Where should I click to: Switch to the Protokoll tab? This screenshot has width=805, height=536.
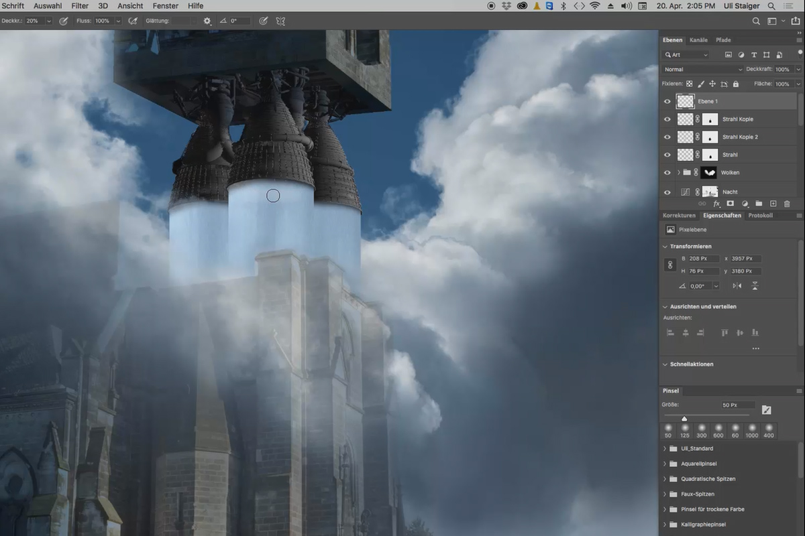[761, 216]
